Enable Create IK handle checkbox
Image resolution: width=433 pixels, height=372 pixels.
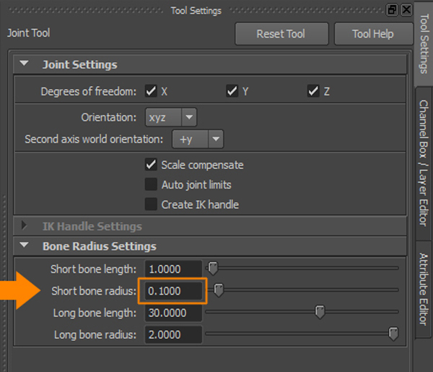coord(151,204)
